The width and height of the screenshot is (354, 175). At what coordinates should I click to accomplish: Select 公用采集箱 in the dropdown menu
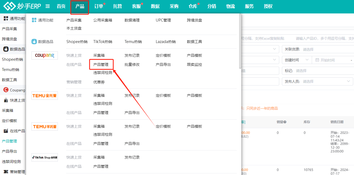pos(103,20)
